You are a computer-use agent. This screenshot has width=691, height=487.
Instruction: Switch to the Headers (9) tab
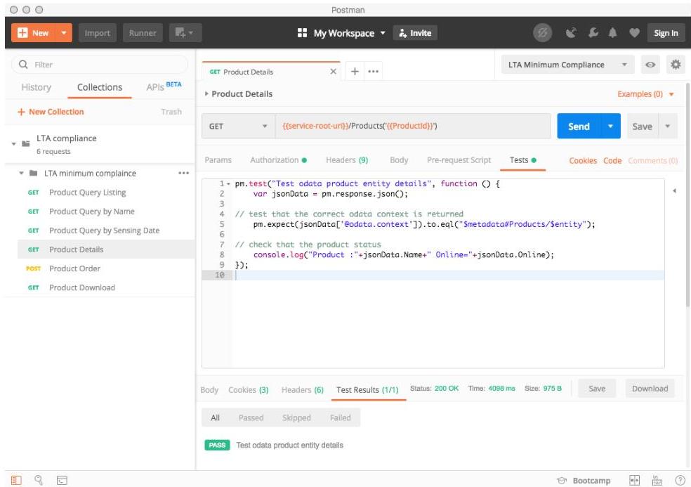(347, 160)
